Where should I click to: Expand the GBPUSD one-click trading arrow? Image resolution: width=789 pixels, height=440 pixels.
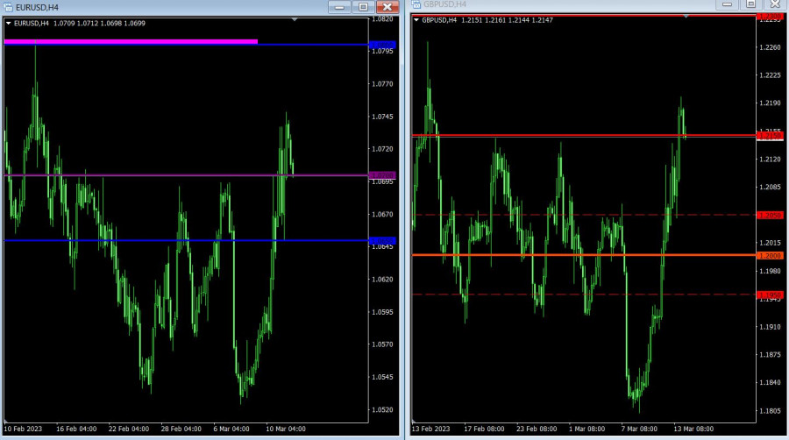click(x=416, y=20)
